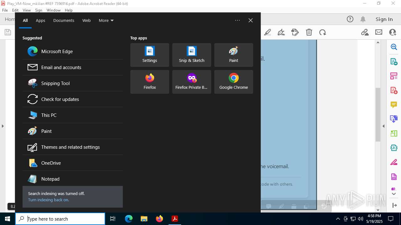This screenshot has width=401, height=225.
Task: Switch to Acrobat Reader on taskbar
Action: click(x=175, y=219)
